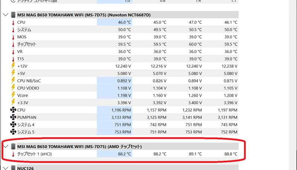The image size is (297, 170).
Task: Select the MSI MAG B650 Nuvoton NCT6687D header
Action: pos(84,15)
